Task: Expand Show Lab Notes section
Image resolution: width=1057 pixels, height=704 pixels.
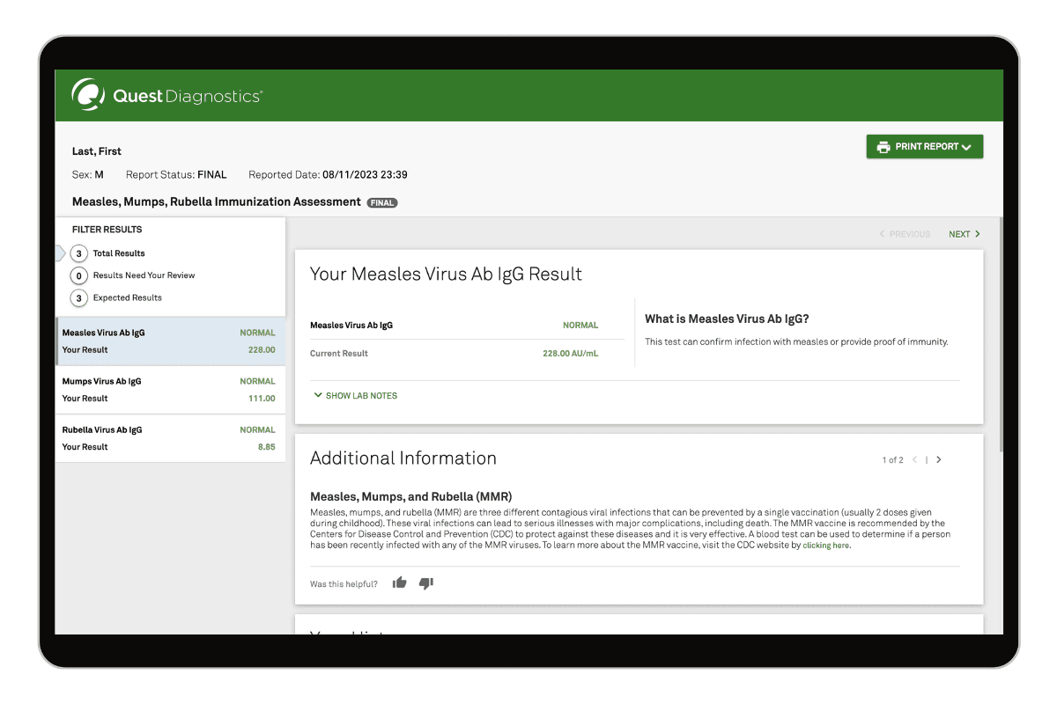Action: (356, 396)
